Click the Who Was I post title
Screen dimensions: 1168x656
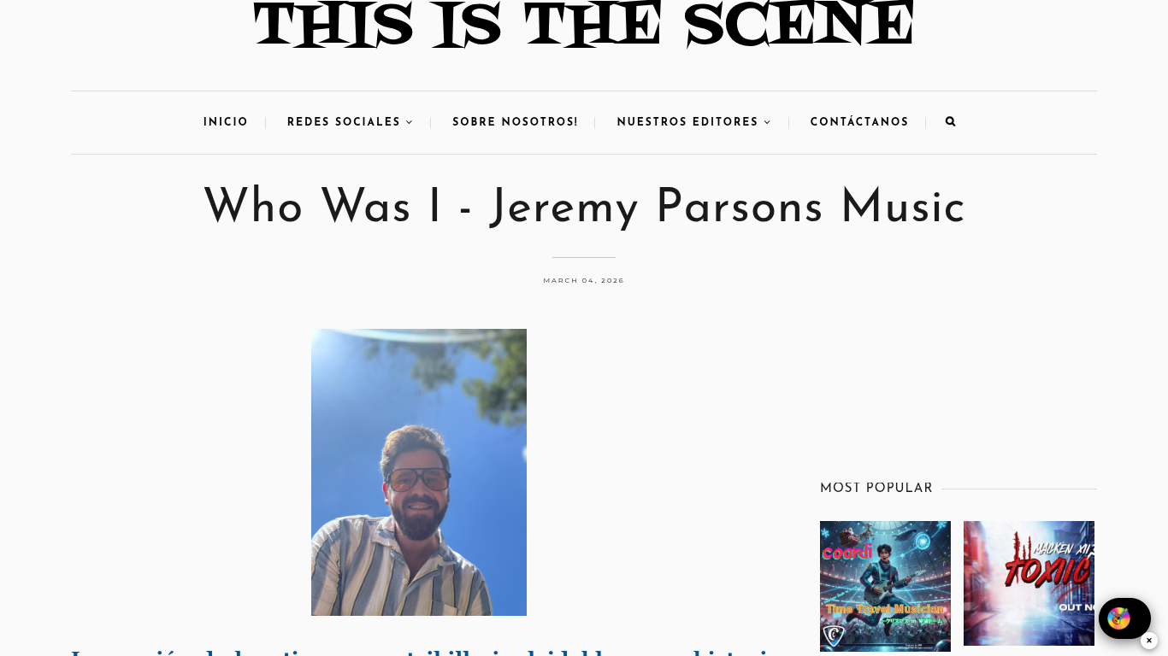584,208
